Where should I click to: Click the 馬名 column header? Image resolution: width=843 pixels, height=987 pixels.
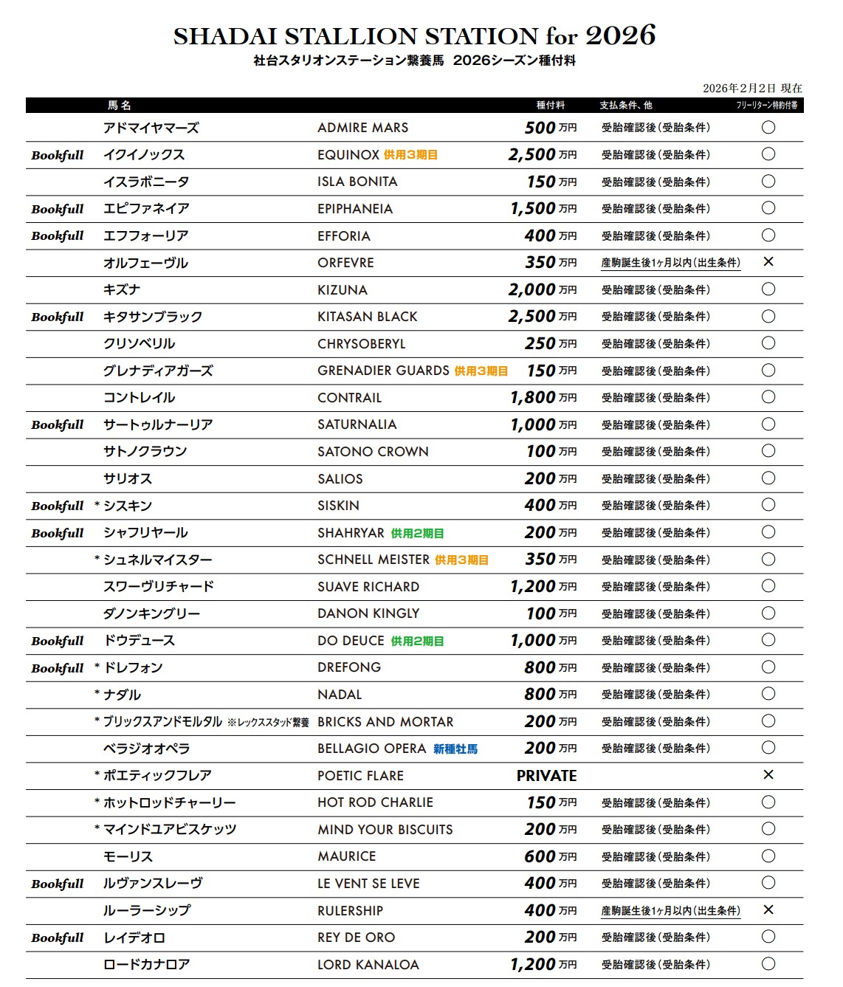coord(119,106)
